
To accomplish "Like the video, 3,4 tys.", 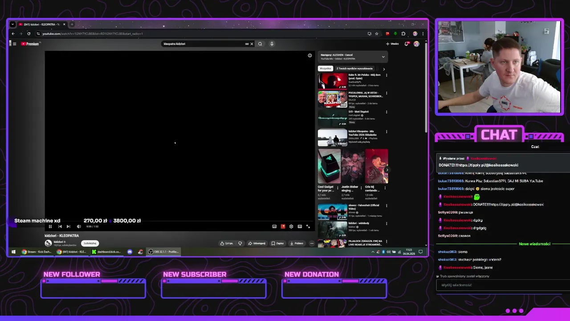I will pyautogui.click(x=227, y=243).
